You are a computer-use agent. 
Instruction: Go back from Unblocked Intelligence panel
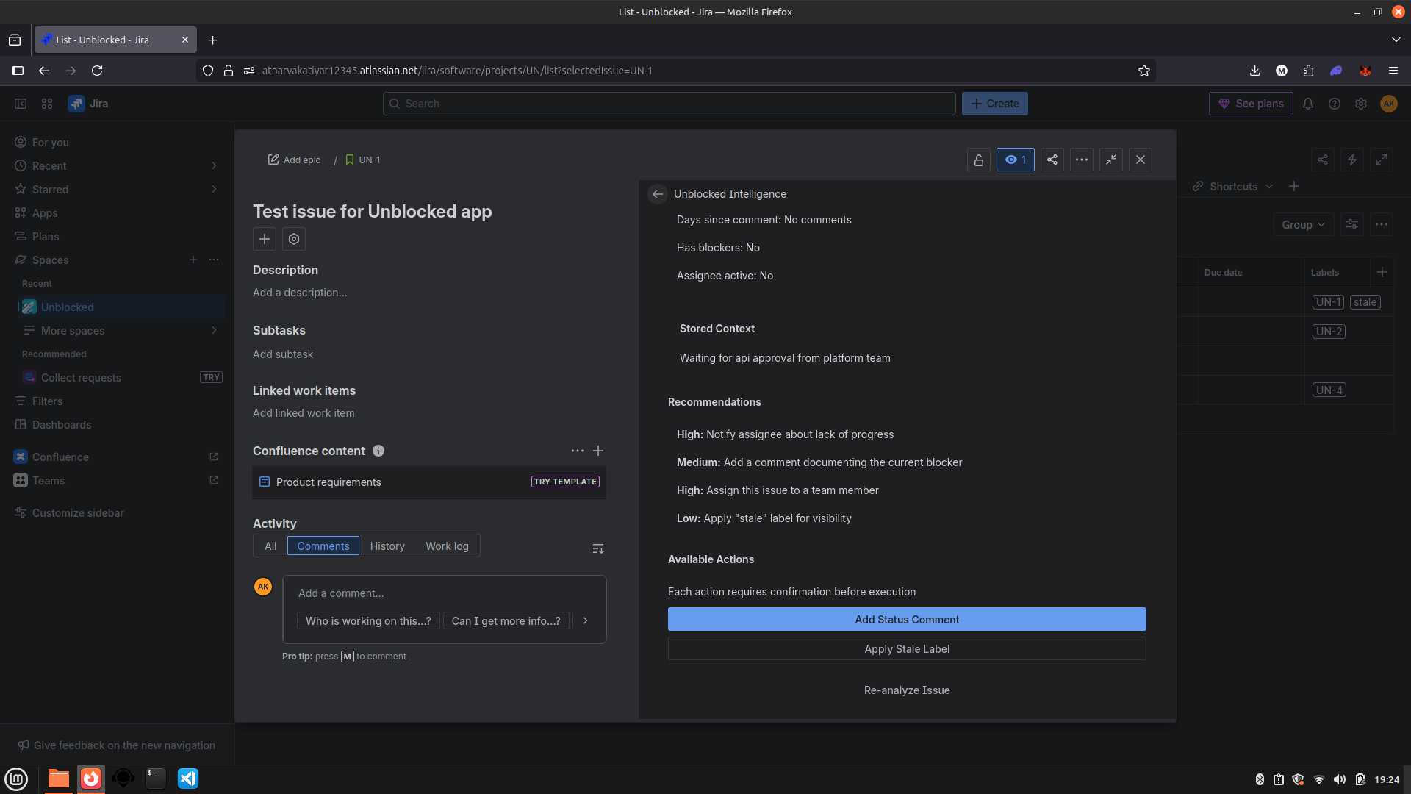[x=657, y=194]
